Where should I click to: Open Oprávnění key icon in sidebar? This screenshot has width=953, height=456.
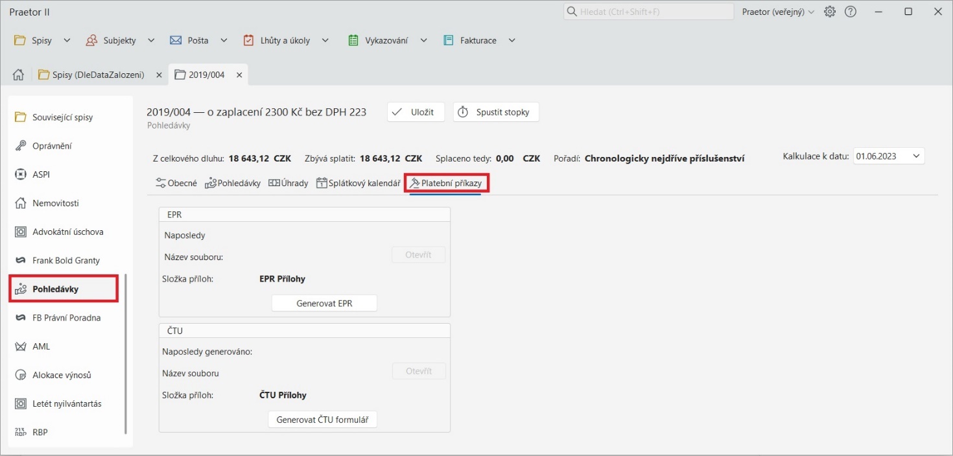tap(21, 146)
